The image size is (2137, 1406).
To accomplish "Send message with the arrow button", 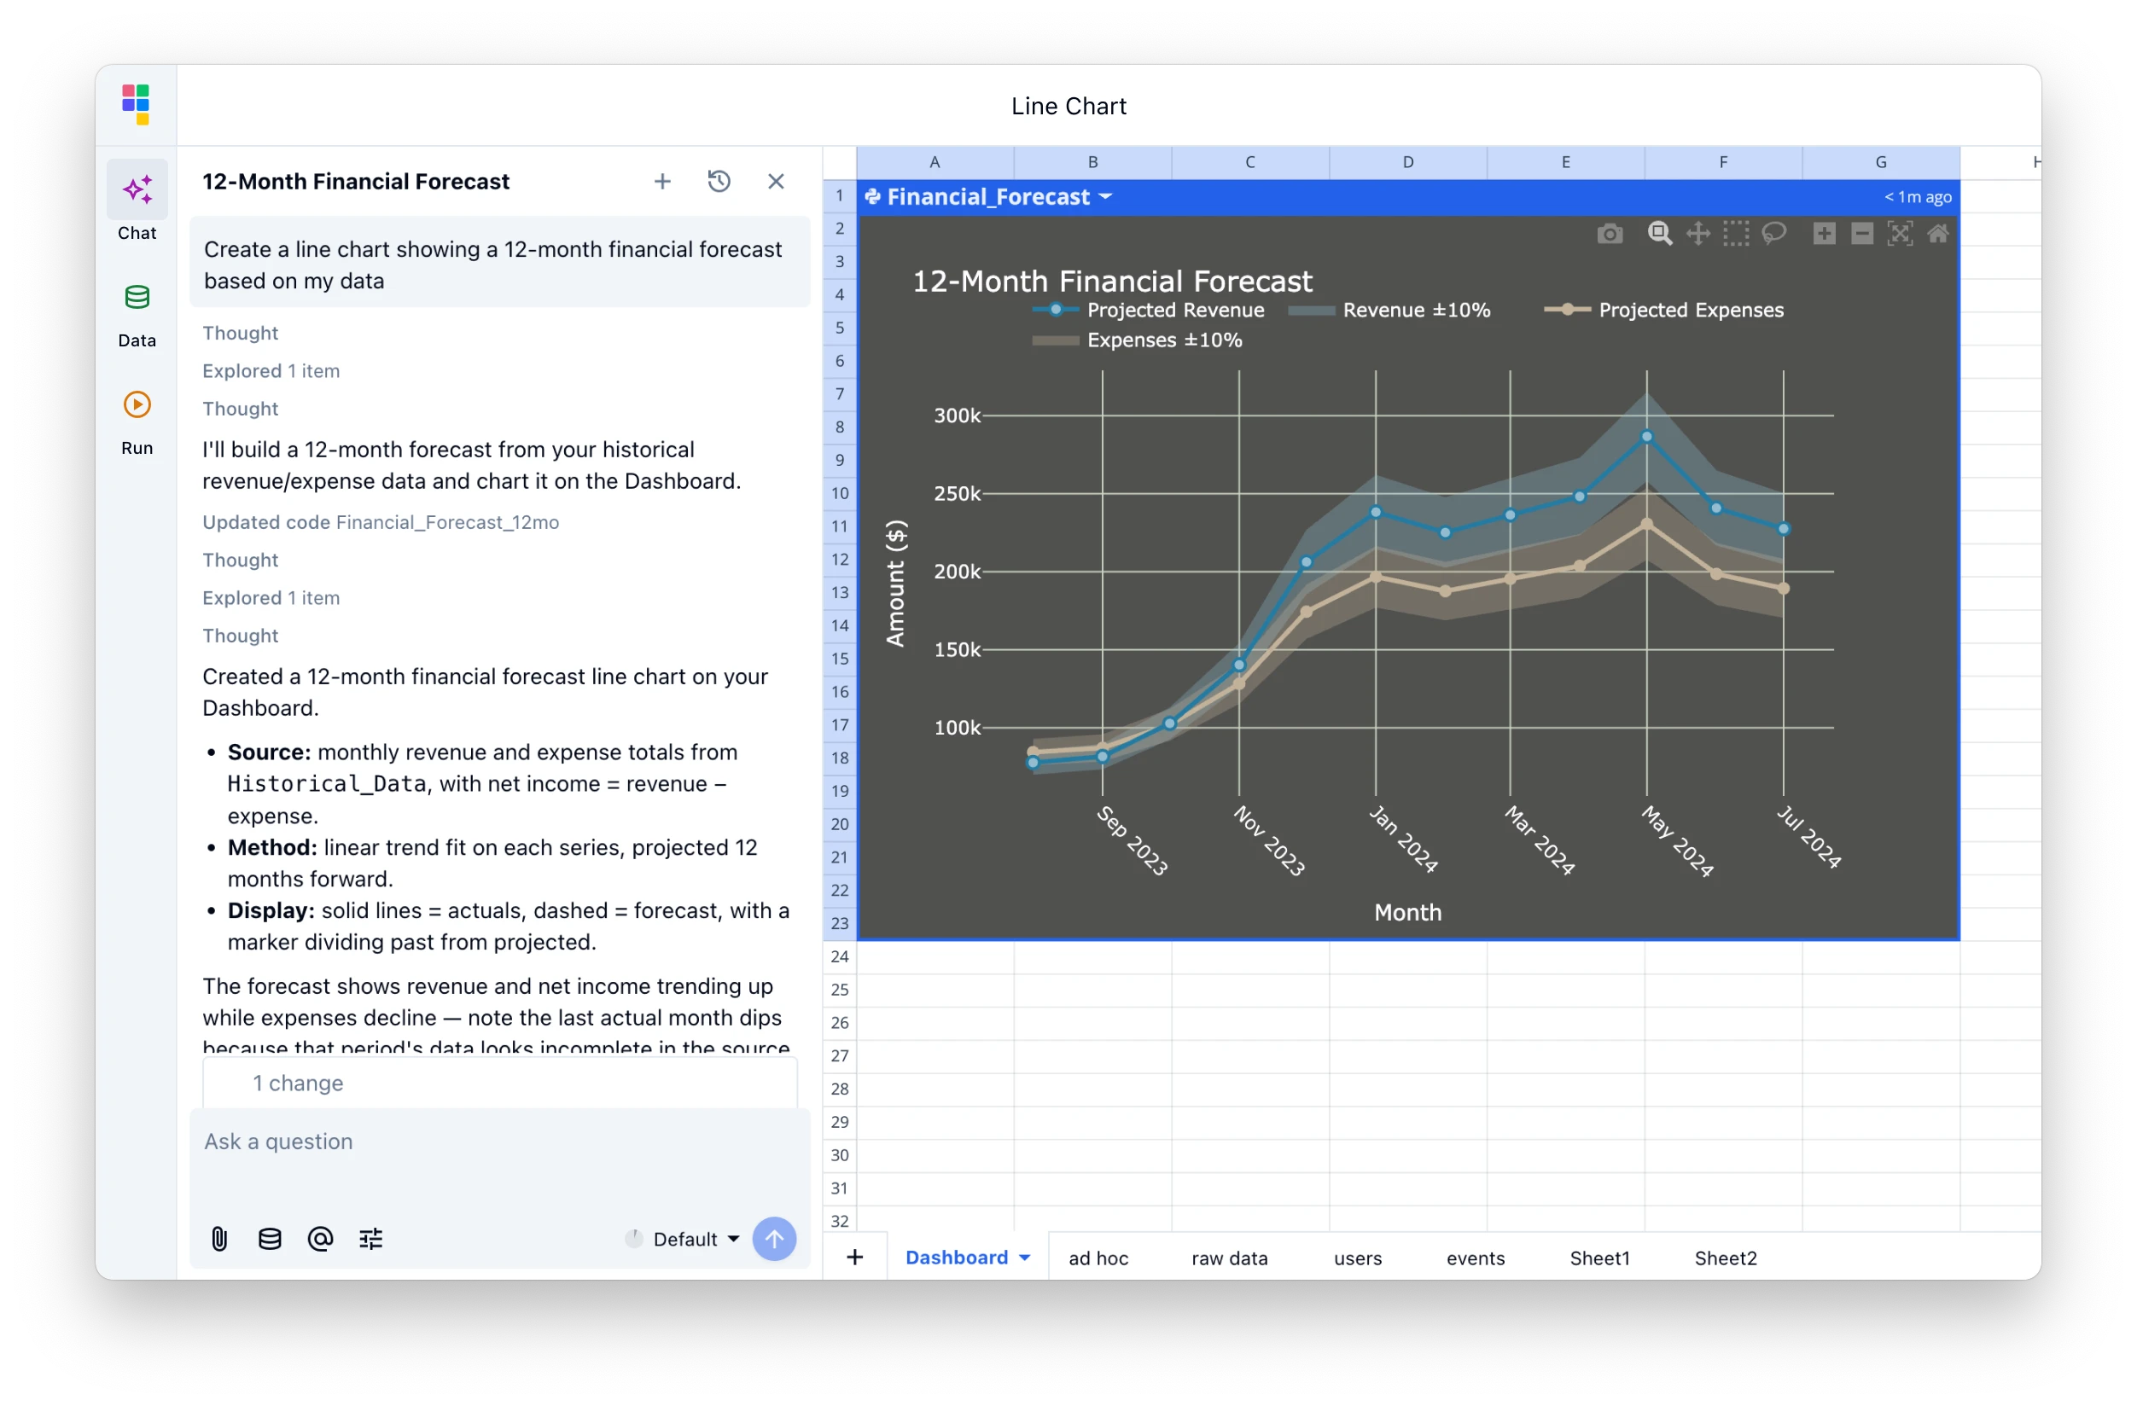I will [774, 1239].
